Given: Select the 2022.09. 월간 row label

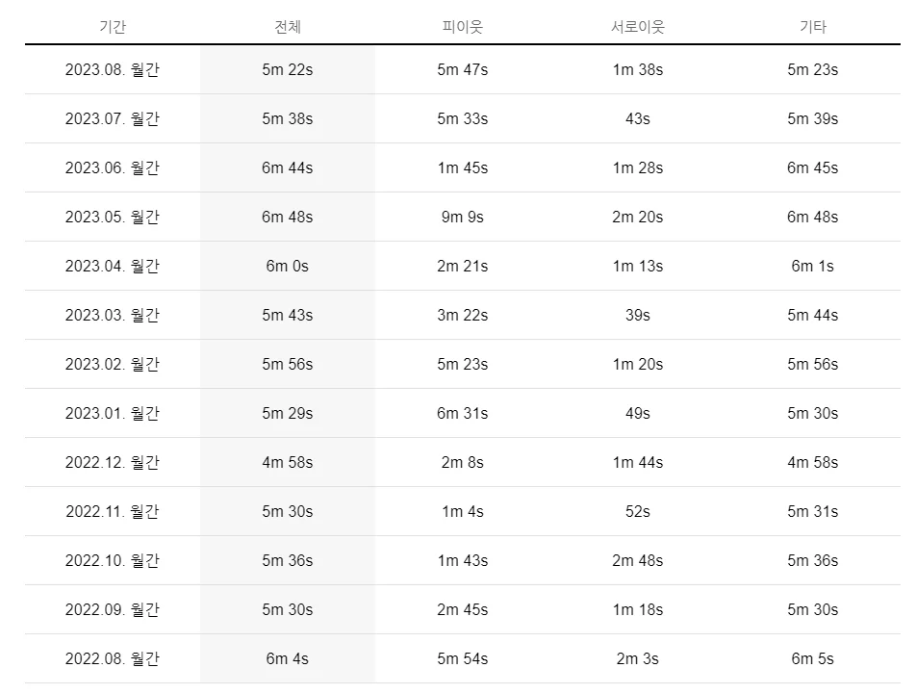Looking at the screenshot, I should (113, 609).
